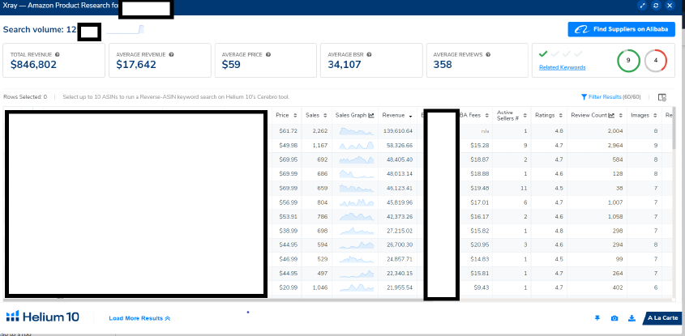Click the Average BSR value 34,107
685x336 pixels.
click(x=345, y=65)
